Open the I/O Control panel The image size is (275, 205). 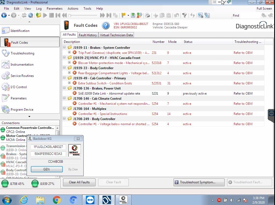tap(30, 87)
